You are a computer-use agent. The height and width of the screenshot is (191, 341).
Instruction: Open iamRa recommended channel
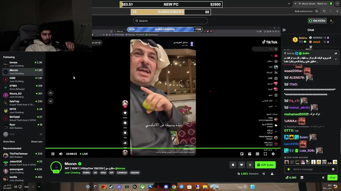(x=23, y=179)
